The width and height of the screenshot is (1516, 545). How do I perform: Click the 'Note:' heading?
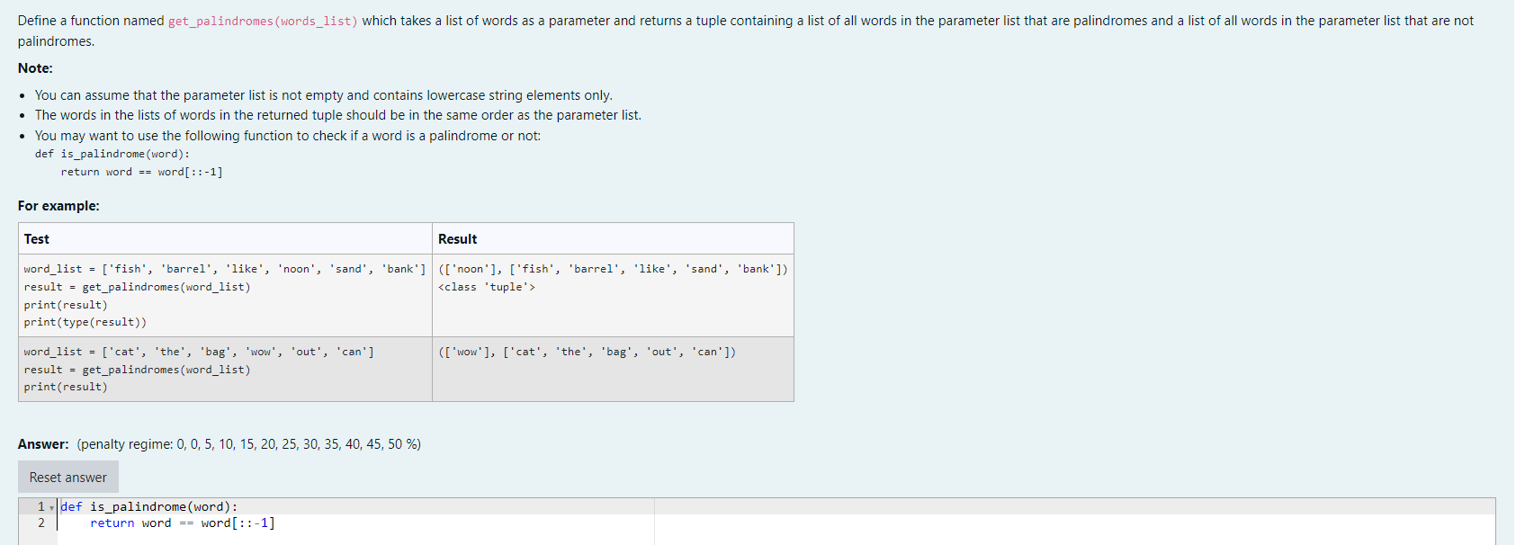point(35,68)
